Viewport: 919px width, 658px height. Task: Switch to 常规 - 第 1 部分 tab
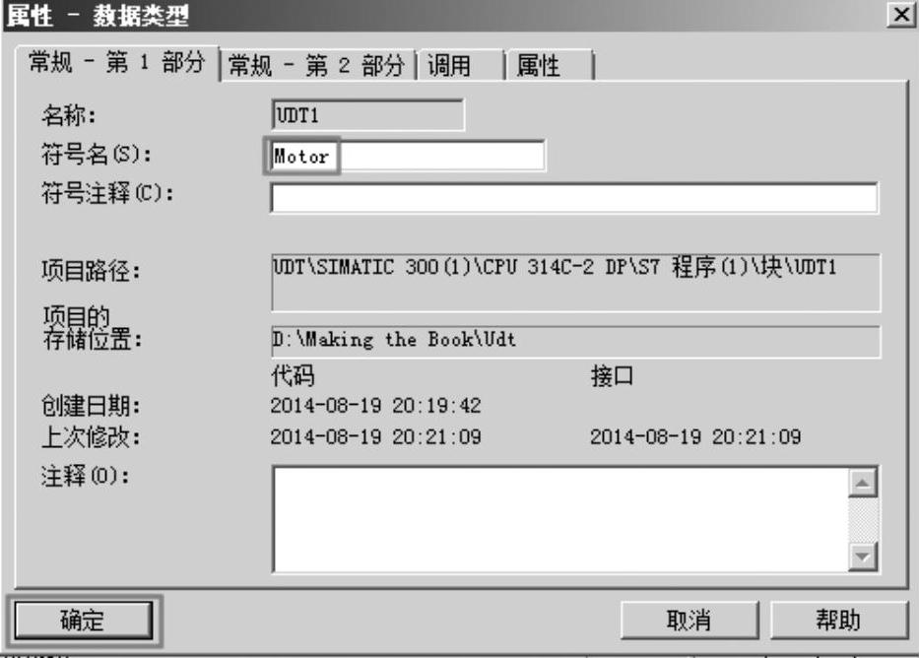(116, 62)
